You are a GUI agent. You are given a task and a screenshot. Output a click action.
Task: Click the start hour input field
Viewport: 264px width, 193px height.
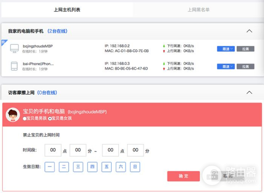point(53,150)
